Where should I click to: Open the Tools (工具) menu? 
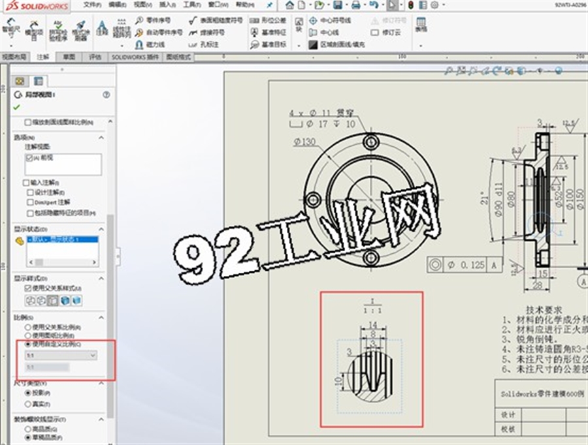point(192,5)
